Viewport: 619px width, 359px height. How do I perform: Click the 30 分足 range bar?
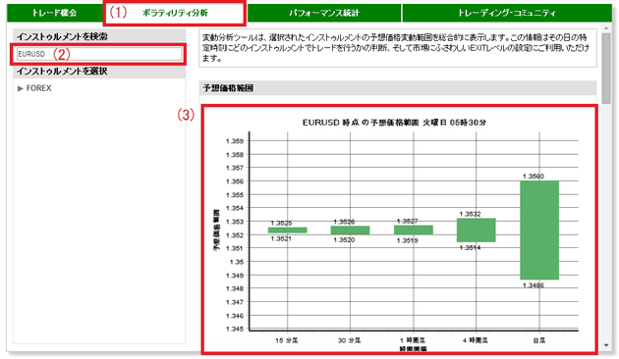pyautogui.click(x=350, y=231)
